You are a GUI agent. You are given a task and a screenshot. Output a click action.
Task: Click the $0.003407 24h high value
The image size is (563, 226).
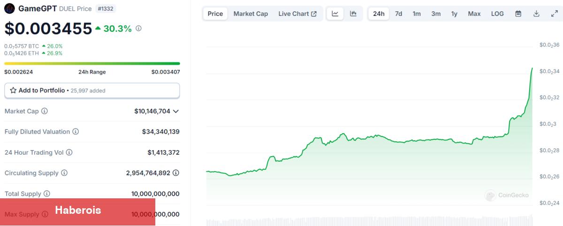[x=166, y=72]
